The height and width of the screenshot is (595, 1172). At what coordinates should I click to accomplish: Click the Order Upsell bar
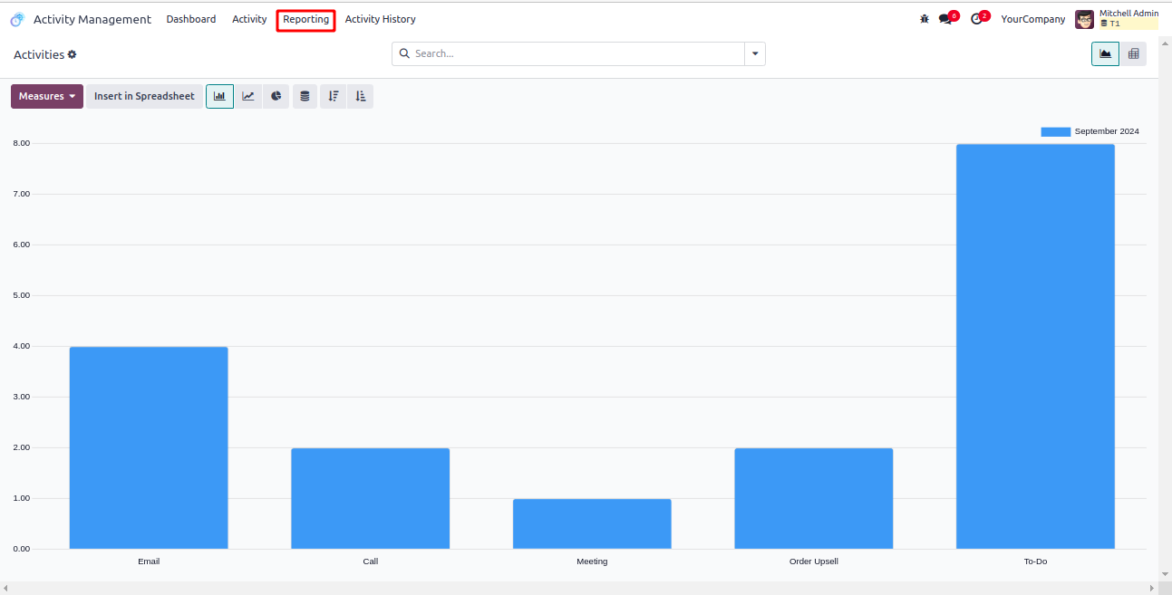(x=814, y=498)
